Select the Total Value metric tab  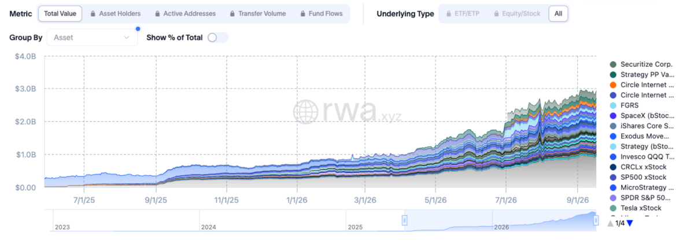click(60, 13)
